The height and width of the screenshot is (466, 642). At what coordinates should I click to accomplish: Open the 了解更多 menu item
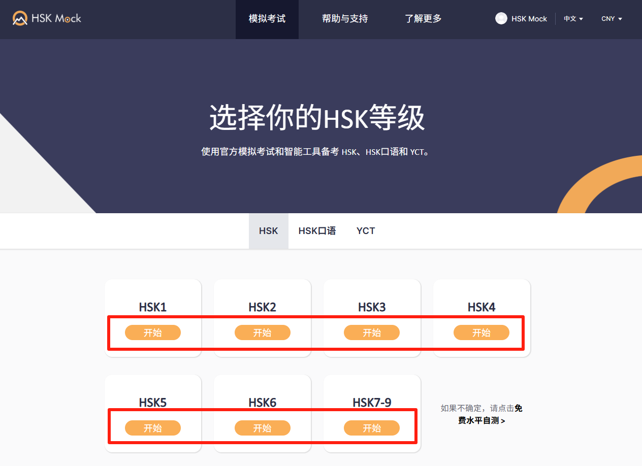[x=423, y=19]
